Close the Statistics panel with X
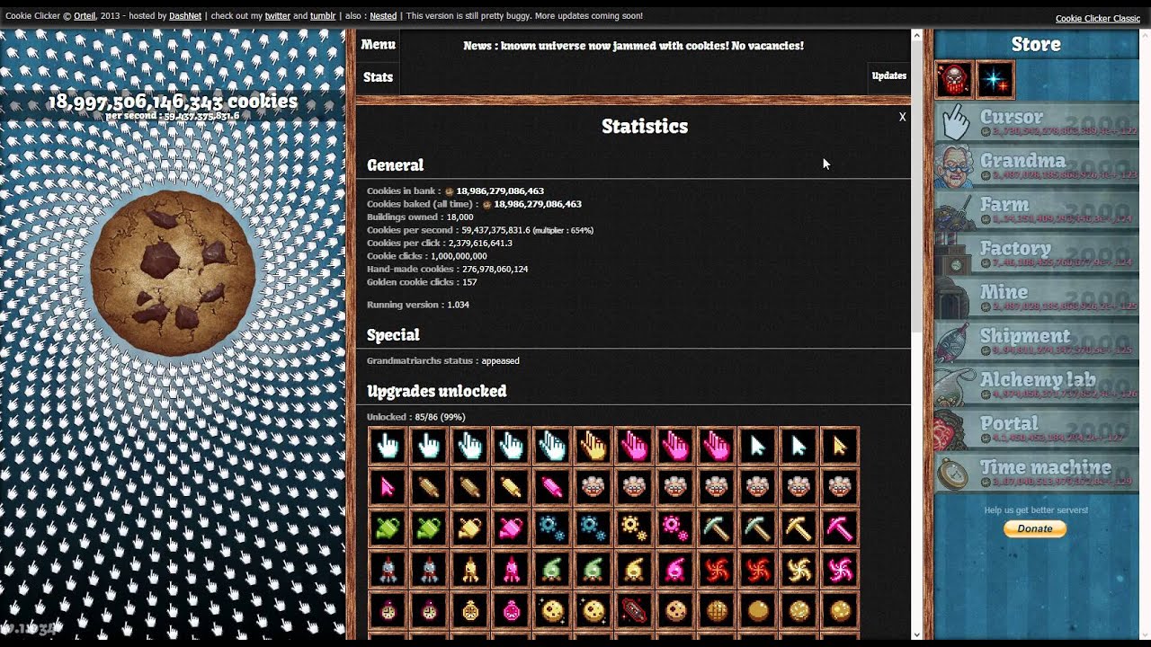Viewport: 1151px width, 647px height. point(902,117)
